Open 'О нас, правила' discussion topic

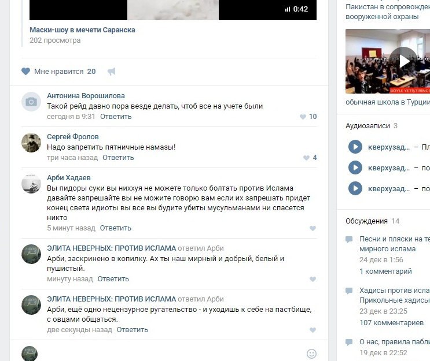point(395,342)
